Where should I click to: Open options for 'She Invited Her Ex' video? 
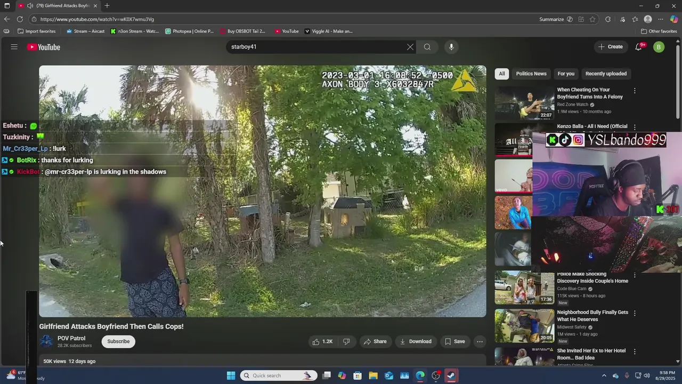[635, 351]
